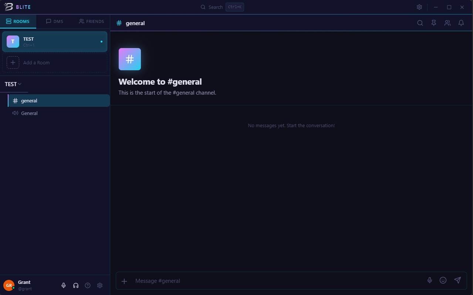Deafen audio with headphones icon
Screen dimensions: 473x295
76,285
